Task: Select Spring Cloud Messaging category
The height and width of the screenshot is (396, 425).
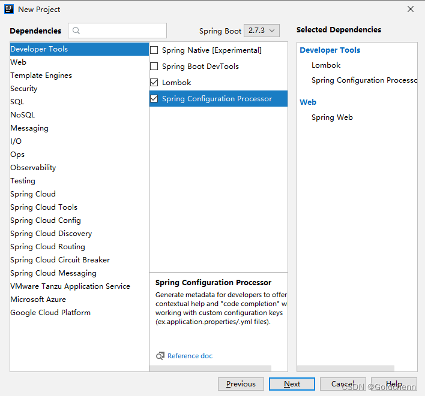Action: 79,273
